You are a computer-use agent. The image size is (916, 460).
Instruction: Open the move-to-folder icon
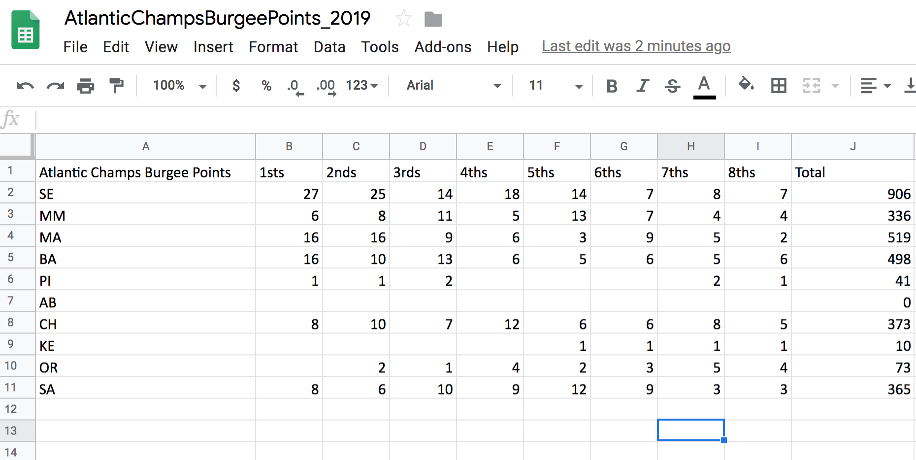(433, 19)
